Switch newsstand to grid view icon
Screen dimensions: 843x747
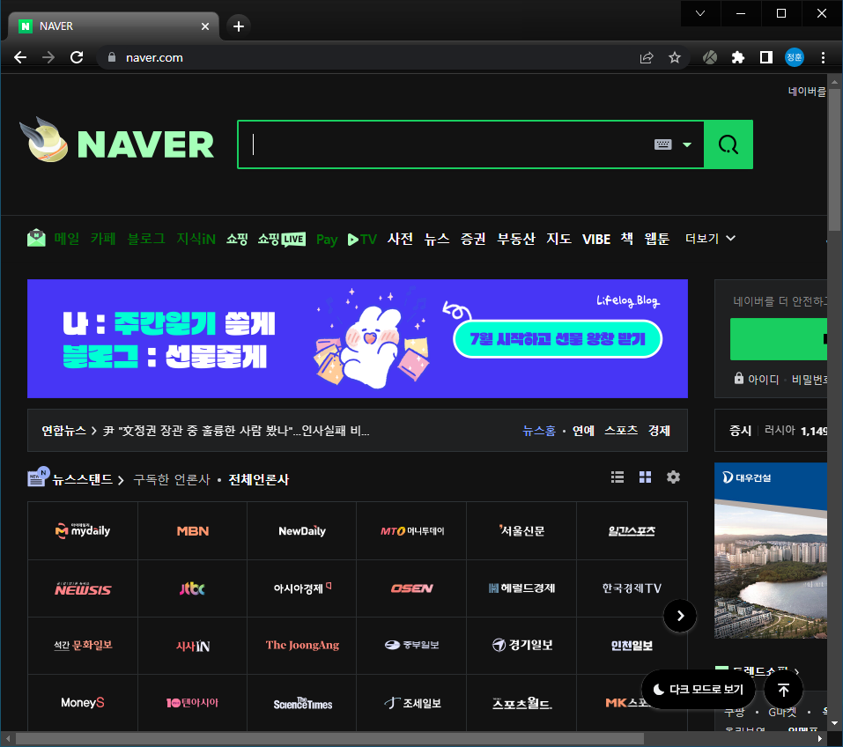(645, 477)
